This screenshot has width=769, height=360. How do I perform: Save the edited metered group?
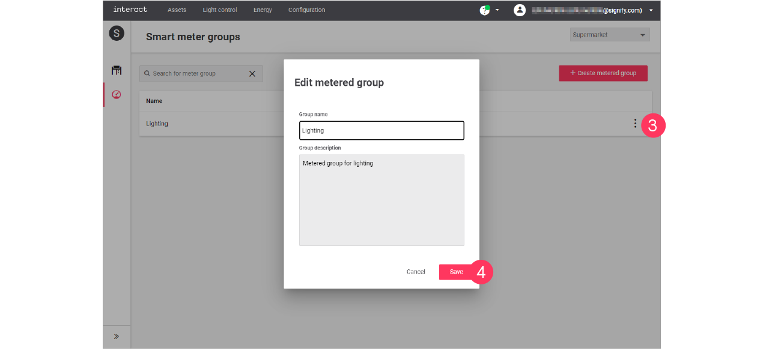(456, 272)
